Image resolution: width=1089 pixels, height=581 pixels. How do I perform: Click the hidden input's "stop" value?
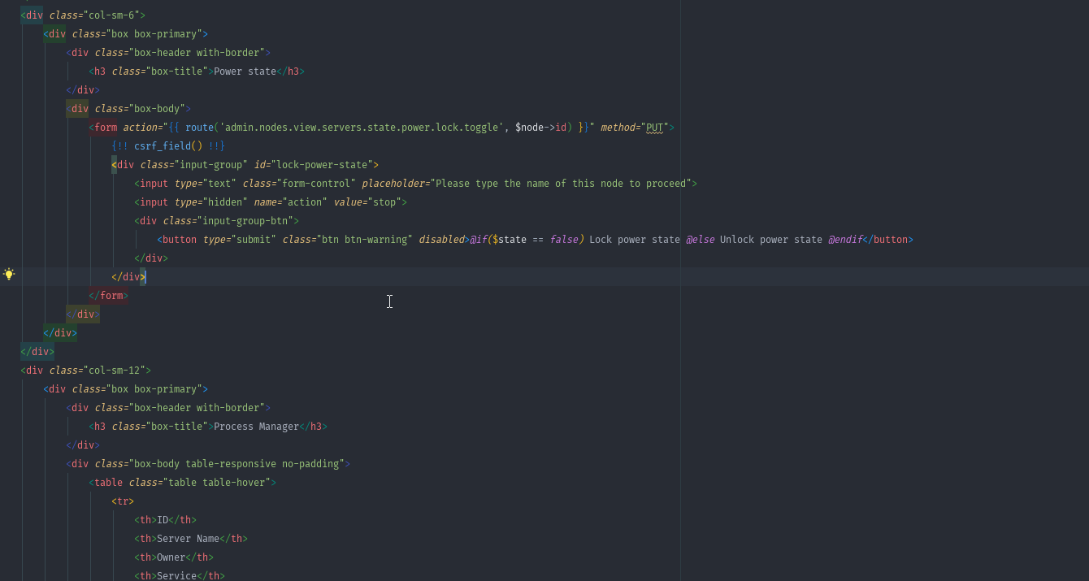click(x=385, y=202)
